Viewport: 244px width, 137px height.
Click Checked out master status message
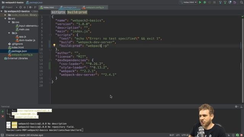coord(24,135)
